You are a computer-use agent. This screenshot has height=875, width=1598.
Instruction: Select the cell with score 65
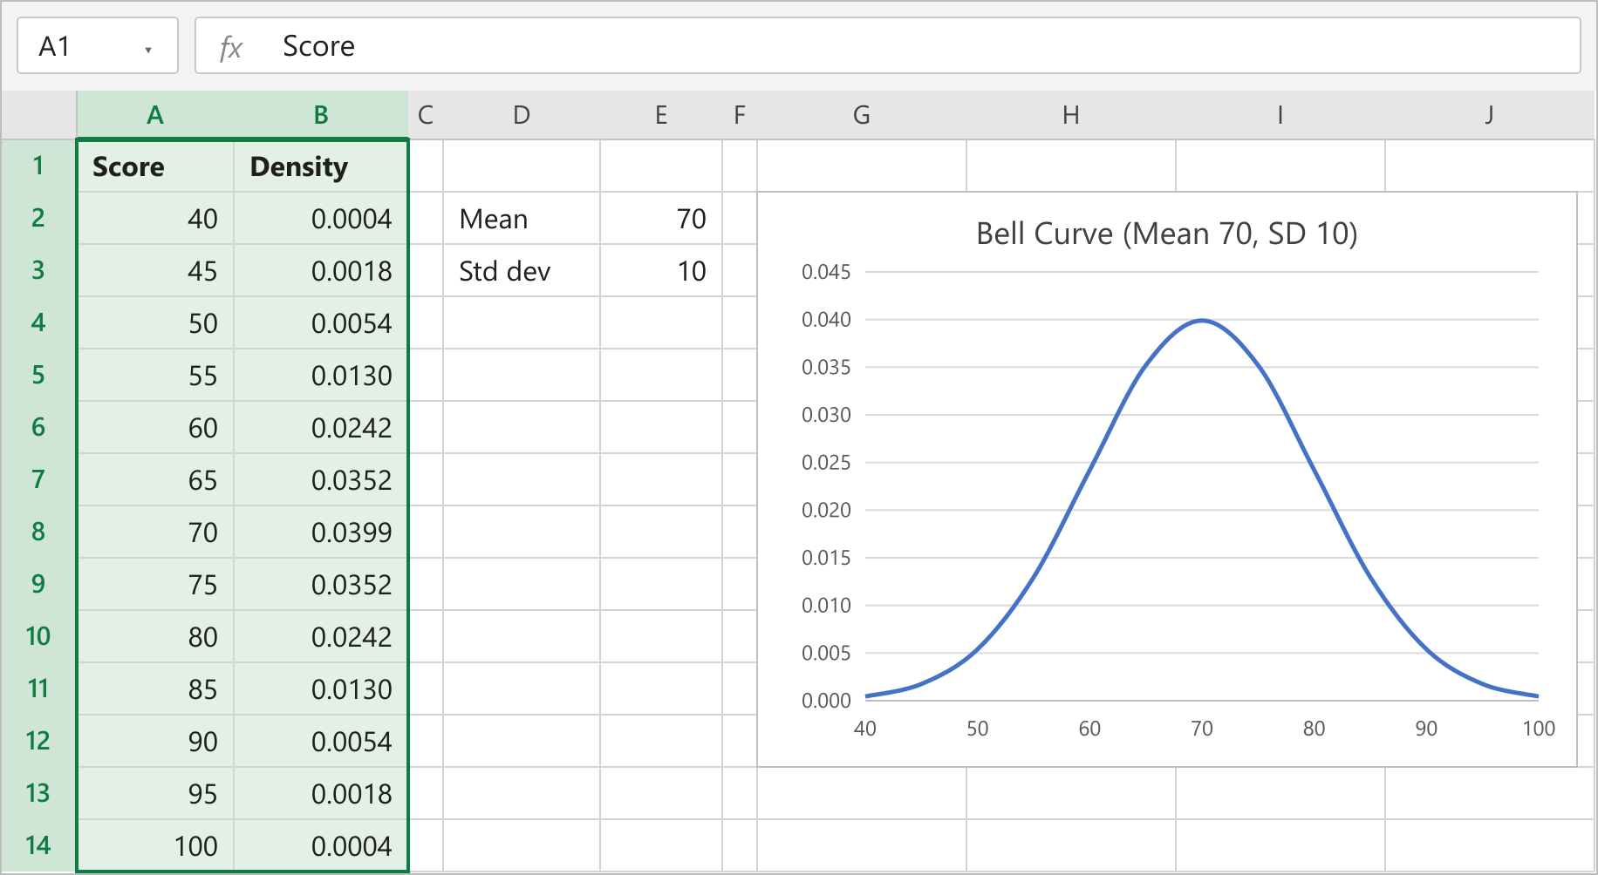click(x=155, y=479)
